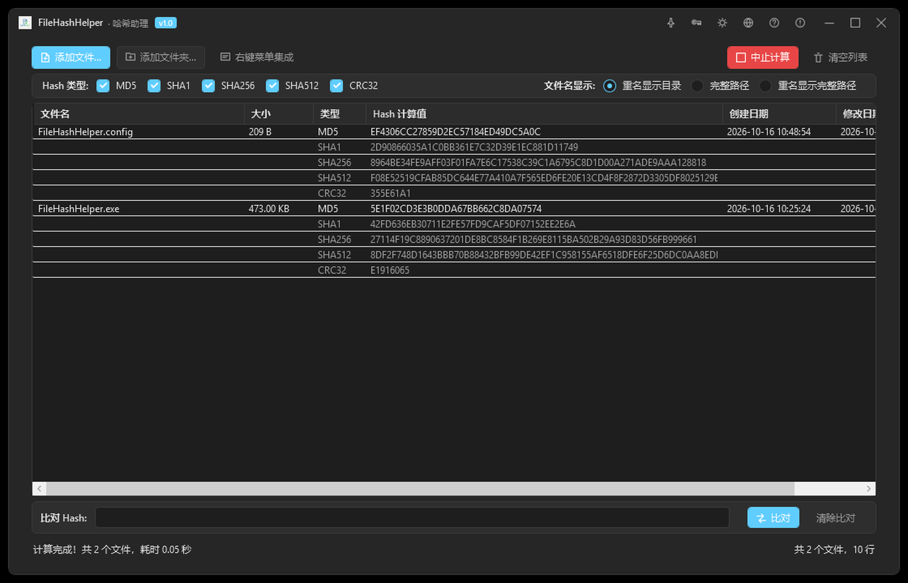
Task: Uncheck the MD5 hash type
Action: pos(103,86)
